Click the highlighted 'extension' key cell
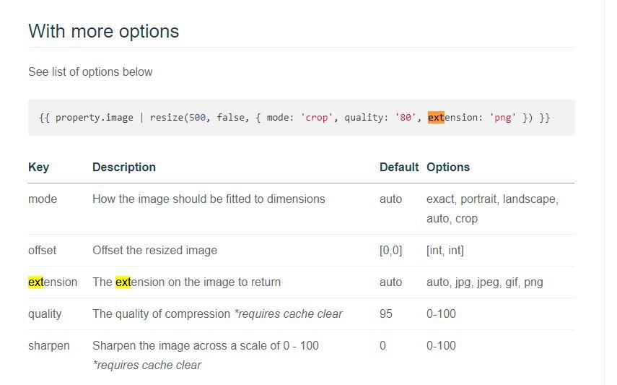 53,282
